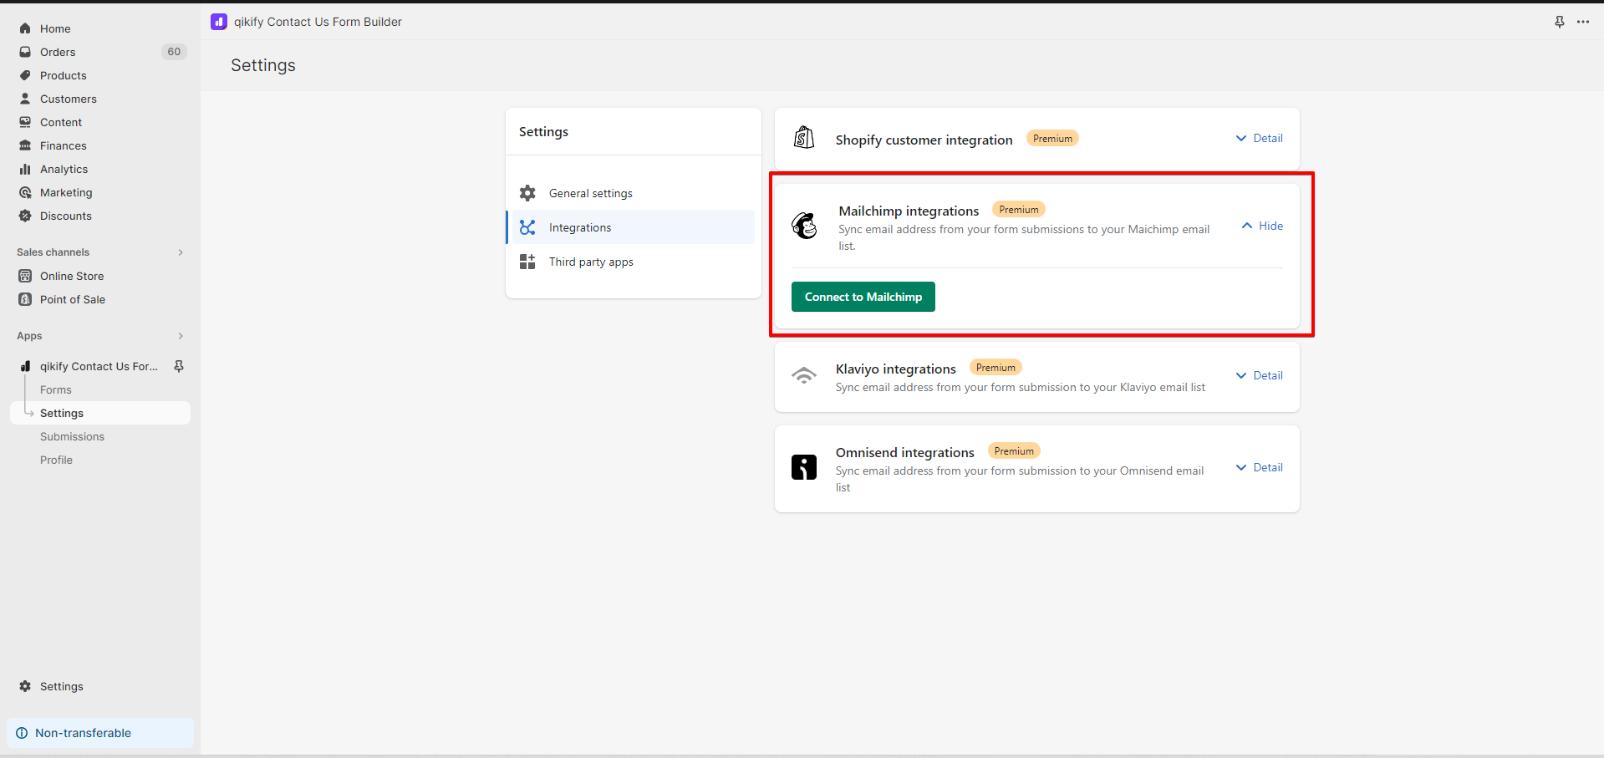The height and width of the screenshot is (758, 1604).
Task: Expand Klaviyo integrations Detail
Action: pyautogui.click(x=1260, y=375)
